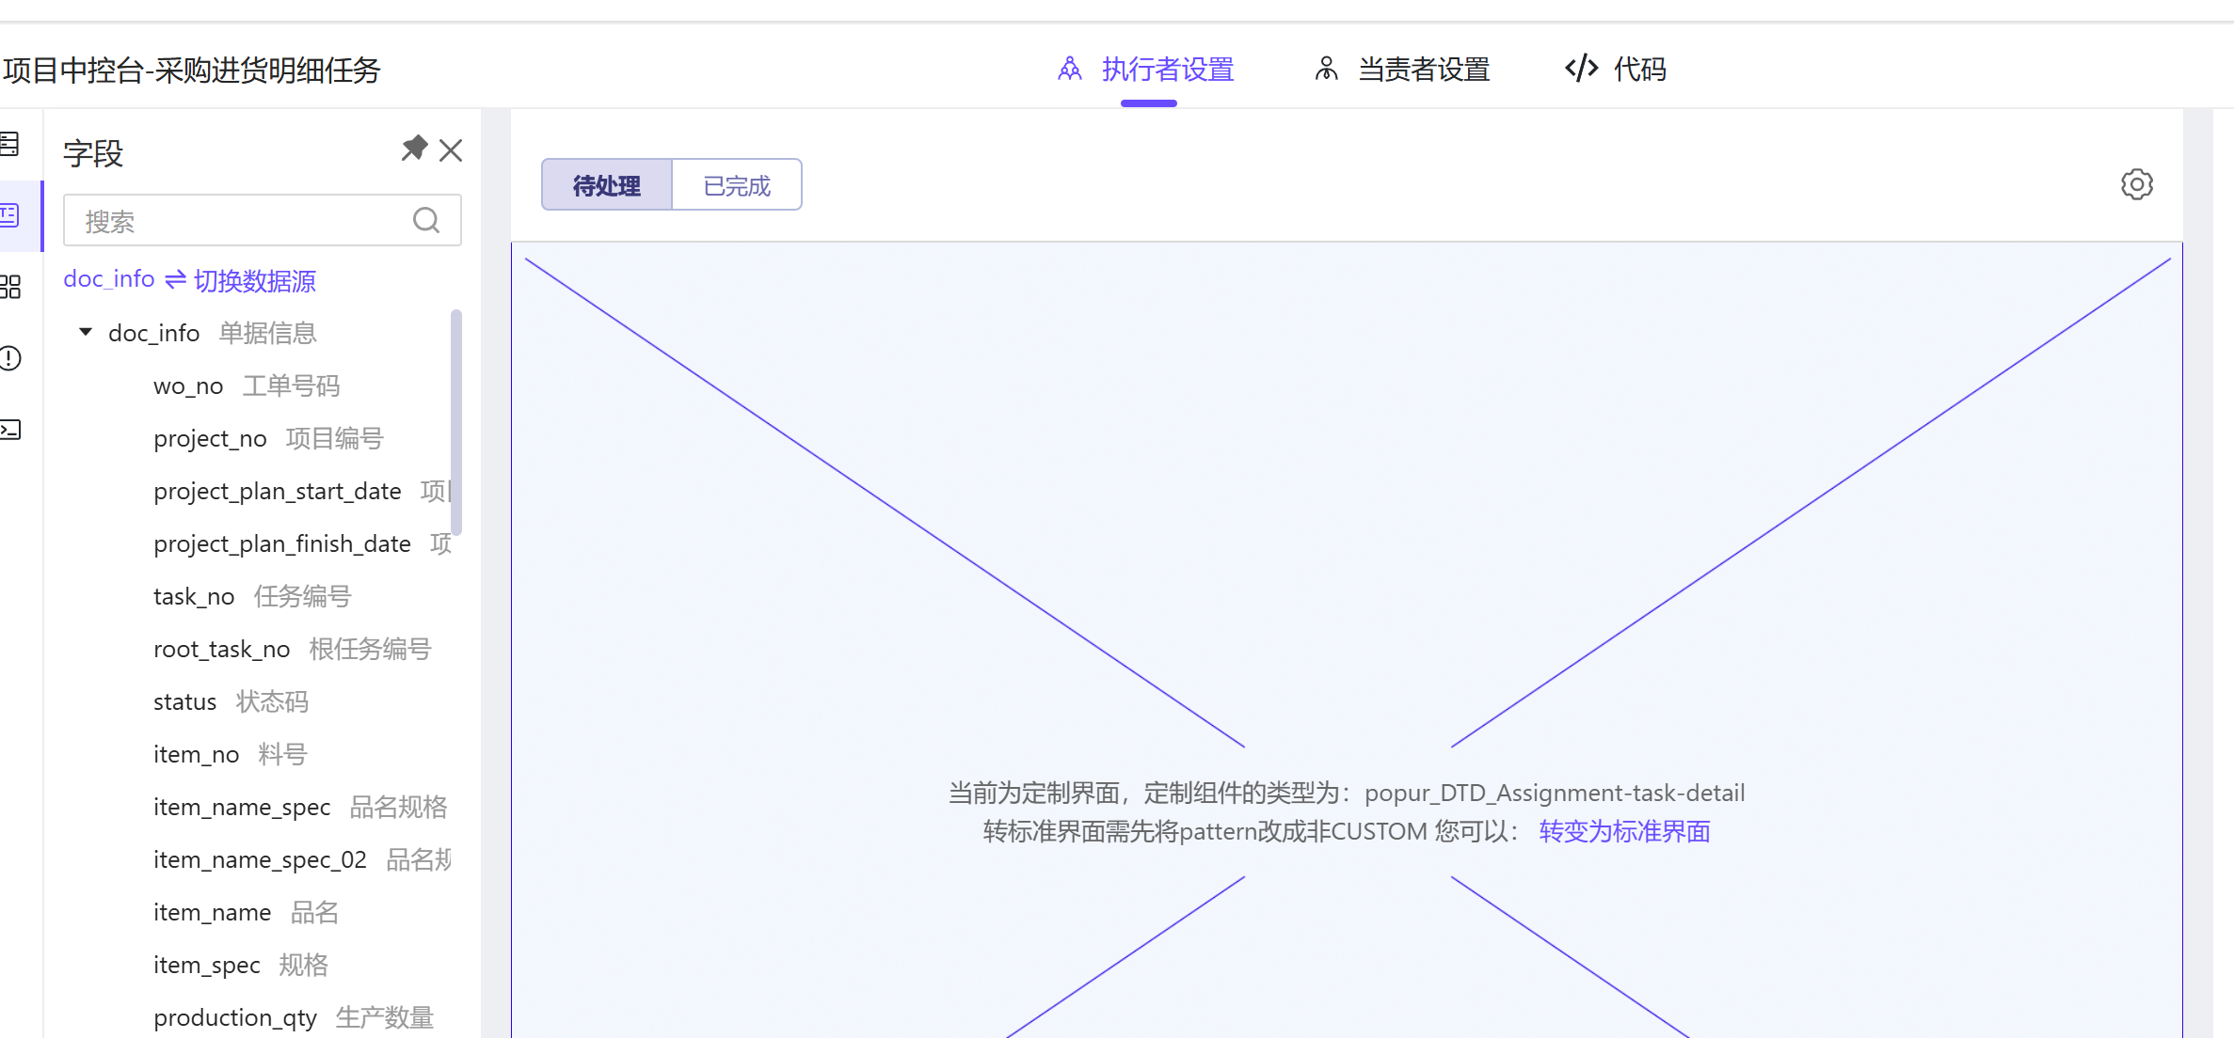Select item_no 料号 field
The image size is (2234, 1038).
click(231, 754)
